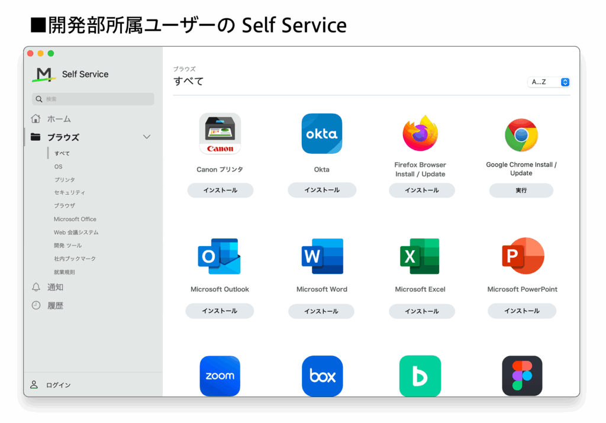Select the Microsoft Office category
Image resolution: width=606 pixels, height=423 pixels.
tap(75, 219)
